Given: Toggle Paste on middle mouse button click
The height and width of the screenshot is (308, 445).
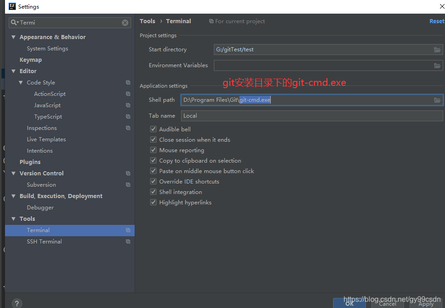Looking at the screenshot, I should (153, 171).
